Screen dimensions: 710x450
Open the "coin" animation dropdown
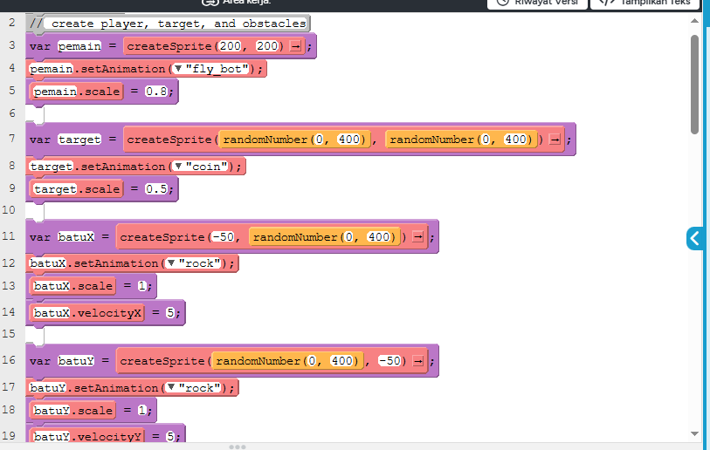(177, 167)
